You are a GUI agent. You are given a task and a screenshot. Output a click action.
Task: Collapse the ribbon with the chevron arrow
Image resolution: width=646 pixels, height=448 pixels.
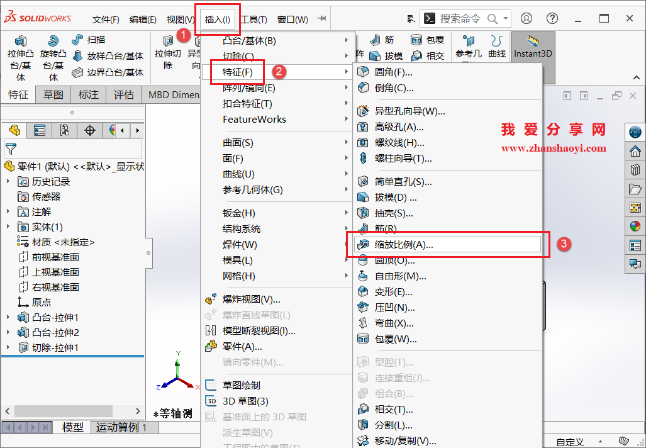coord(637,77)
